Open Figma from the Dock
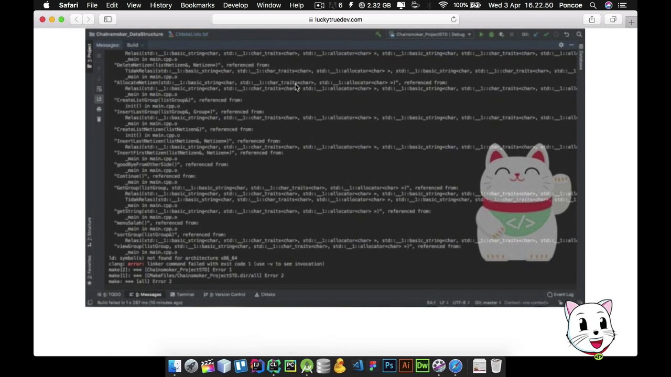This screenshot has height=377, width=671. click(x=373, y=365)
